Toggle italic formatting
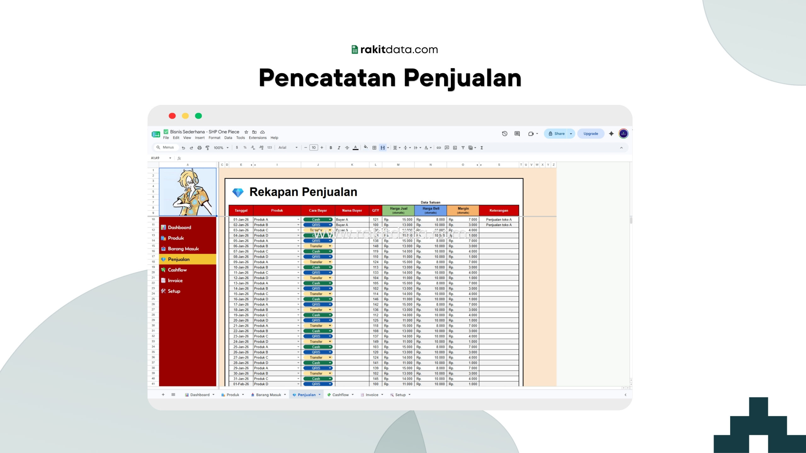The width and height of the screenshot is (806, 453). tap(339, 148)
